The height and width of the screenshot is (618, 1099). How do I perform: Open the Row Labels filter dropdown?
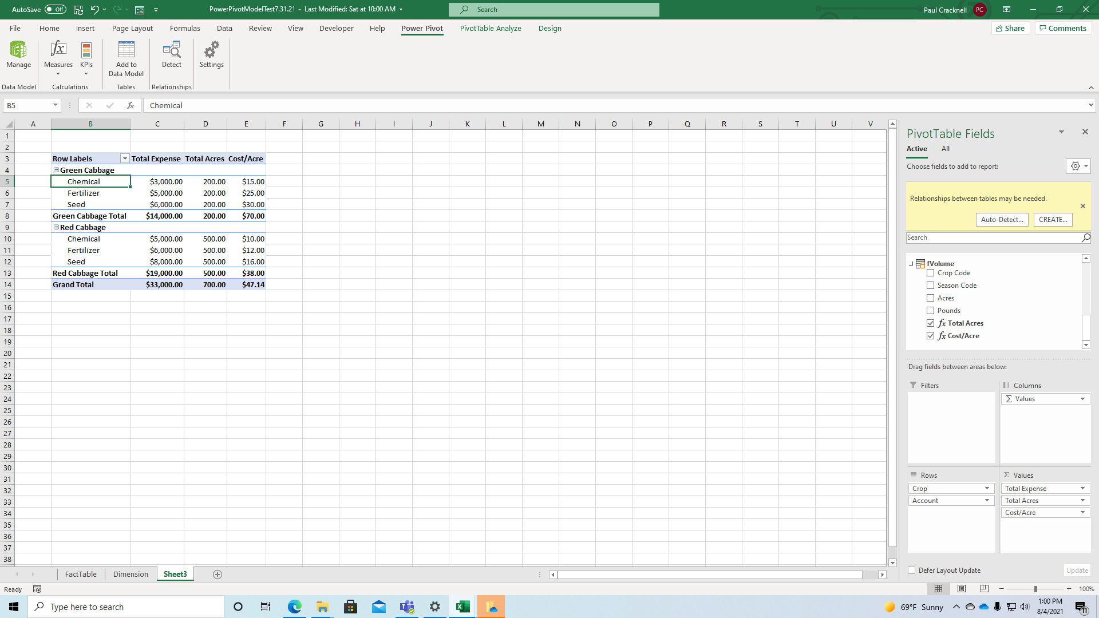(x=124, y=159)
